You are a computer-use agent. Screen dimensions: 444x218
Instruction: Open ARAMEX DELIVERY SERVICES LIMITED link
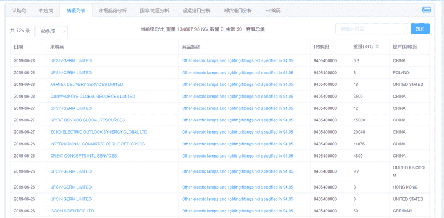click(87, 84)
